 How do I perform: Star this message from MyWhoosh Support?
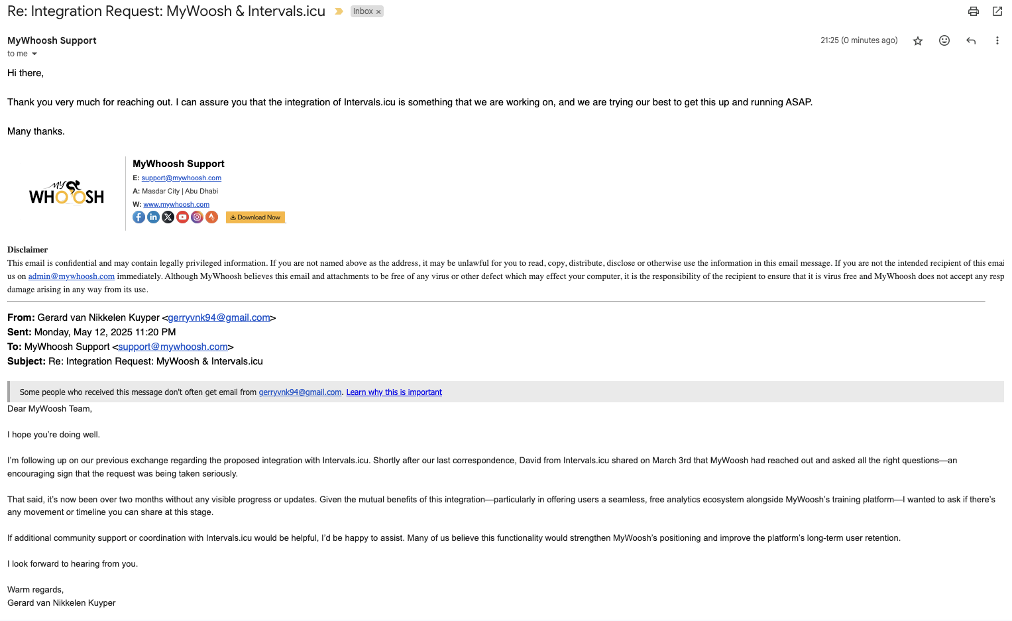point(918,41)
